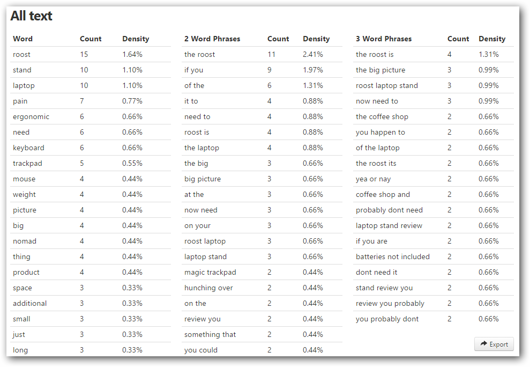Click the 'keyboard' word row
The height and width of the screenshot is (367, 530).
(90, 148)
